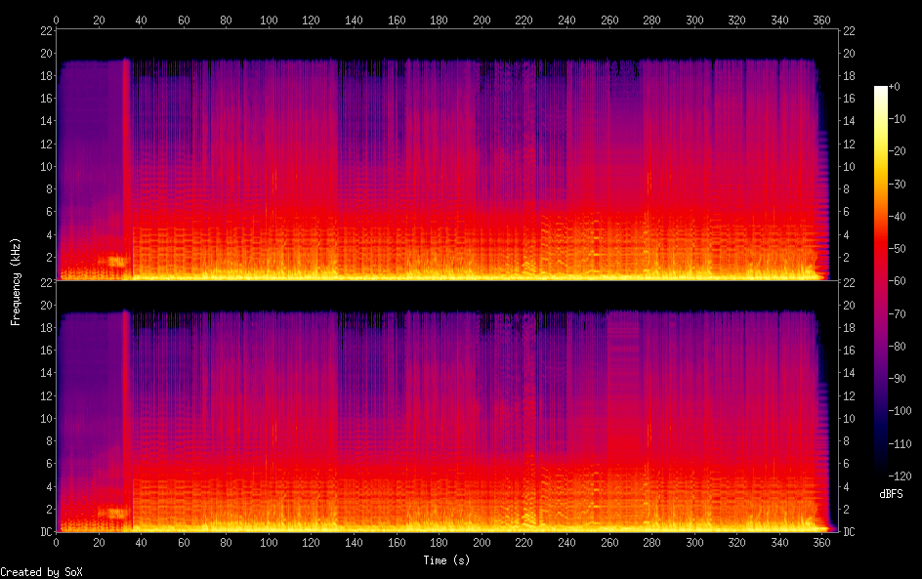Click the "dBFS" label below the color scale
This screenshot has width=922, height=579.
pyautogui.click(x=891, y=494)
